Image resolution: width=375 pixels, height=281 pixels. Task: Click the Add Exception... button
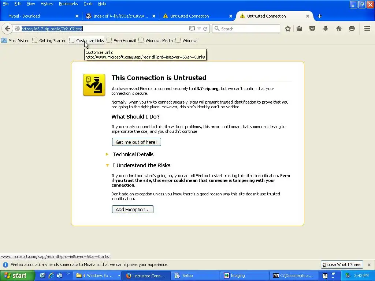click(x=133, y=209)
